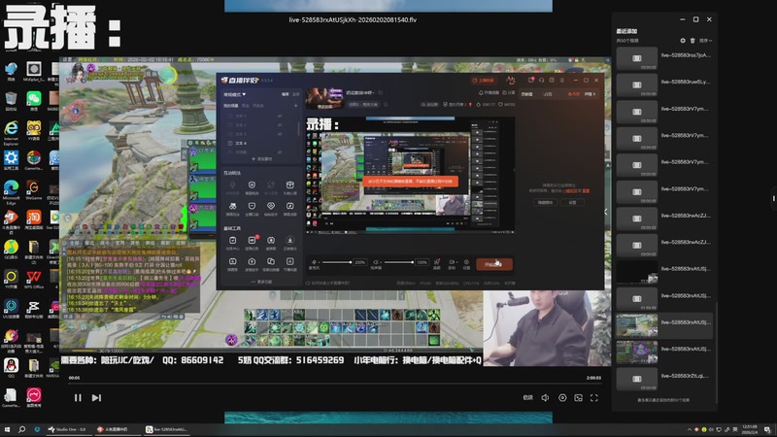Click the orange button in 直播伴侣 title bar
The image size is (777, 437).
(483, 80)
